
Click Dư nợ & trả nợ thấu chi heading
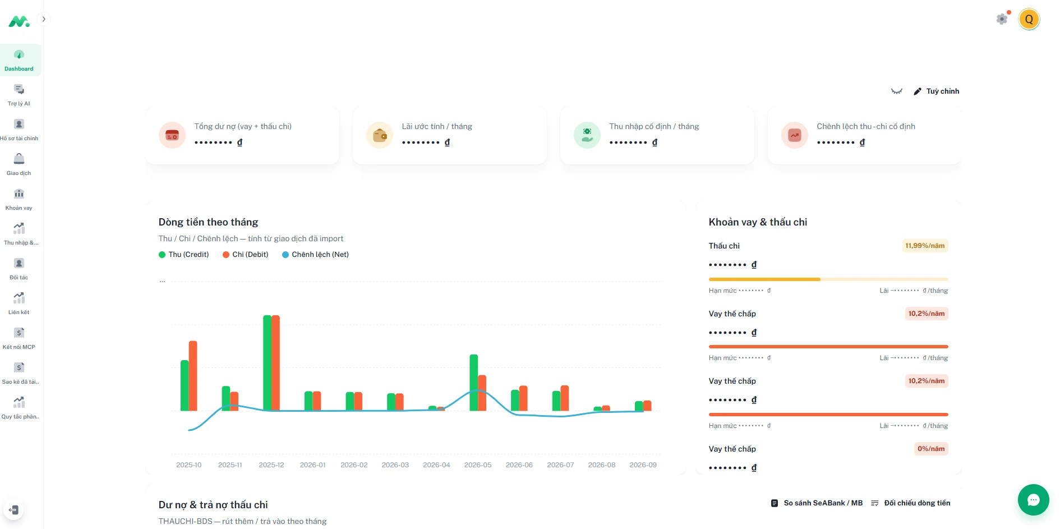tap(213, 505)
